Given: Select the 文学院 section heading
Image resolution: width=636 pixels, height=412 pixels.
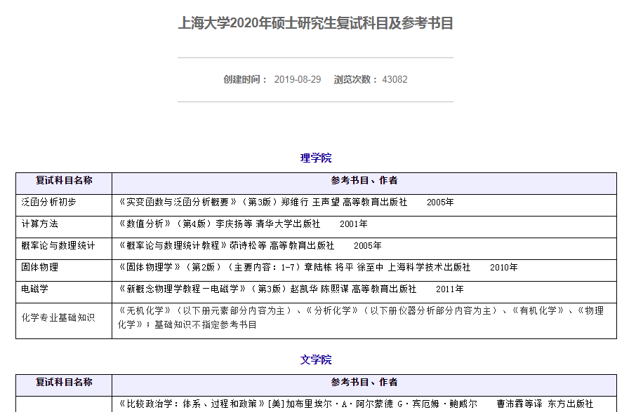Looking at the screenshot, I should (316, 359).
